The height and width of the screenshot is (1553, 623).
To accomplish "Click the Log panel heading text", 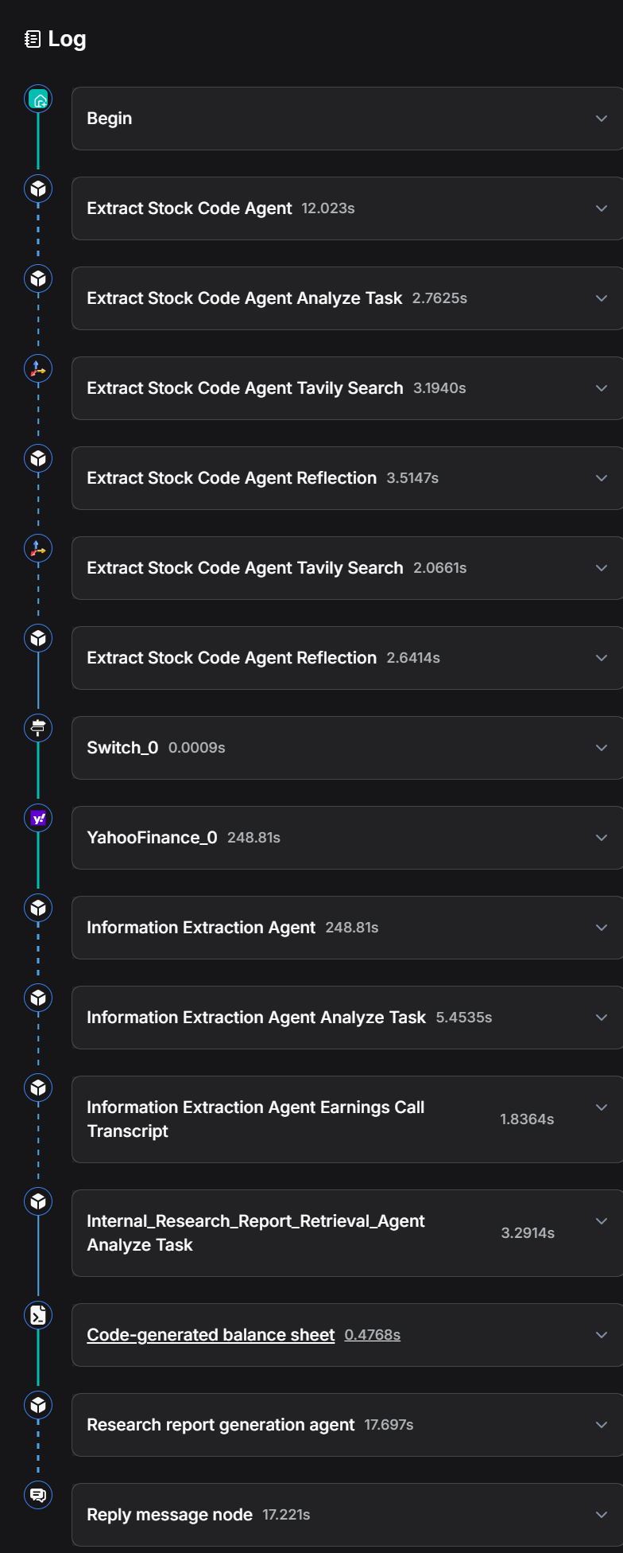I will (x=67, y=39).
